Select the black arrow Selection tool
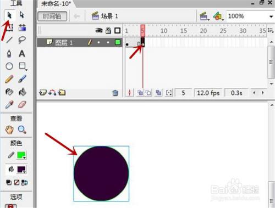The image size is (275, 208). pos(9,15)
